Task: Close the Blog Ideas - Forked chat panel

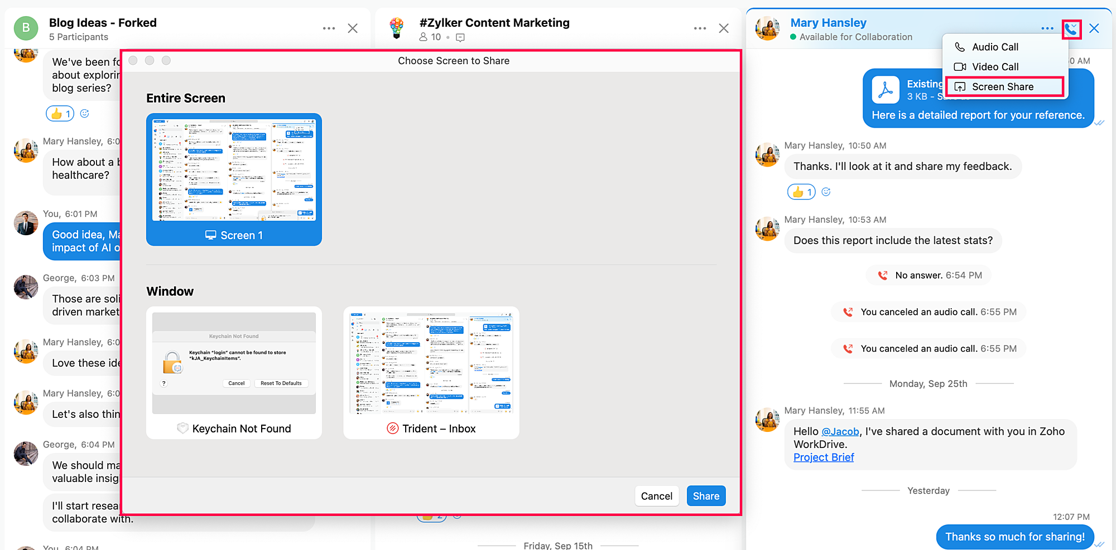Action: click(x=353, y=28)
